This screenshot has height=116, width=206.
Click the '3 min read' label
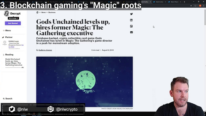[95, 50]
